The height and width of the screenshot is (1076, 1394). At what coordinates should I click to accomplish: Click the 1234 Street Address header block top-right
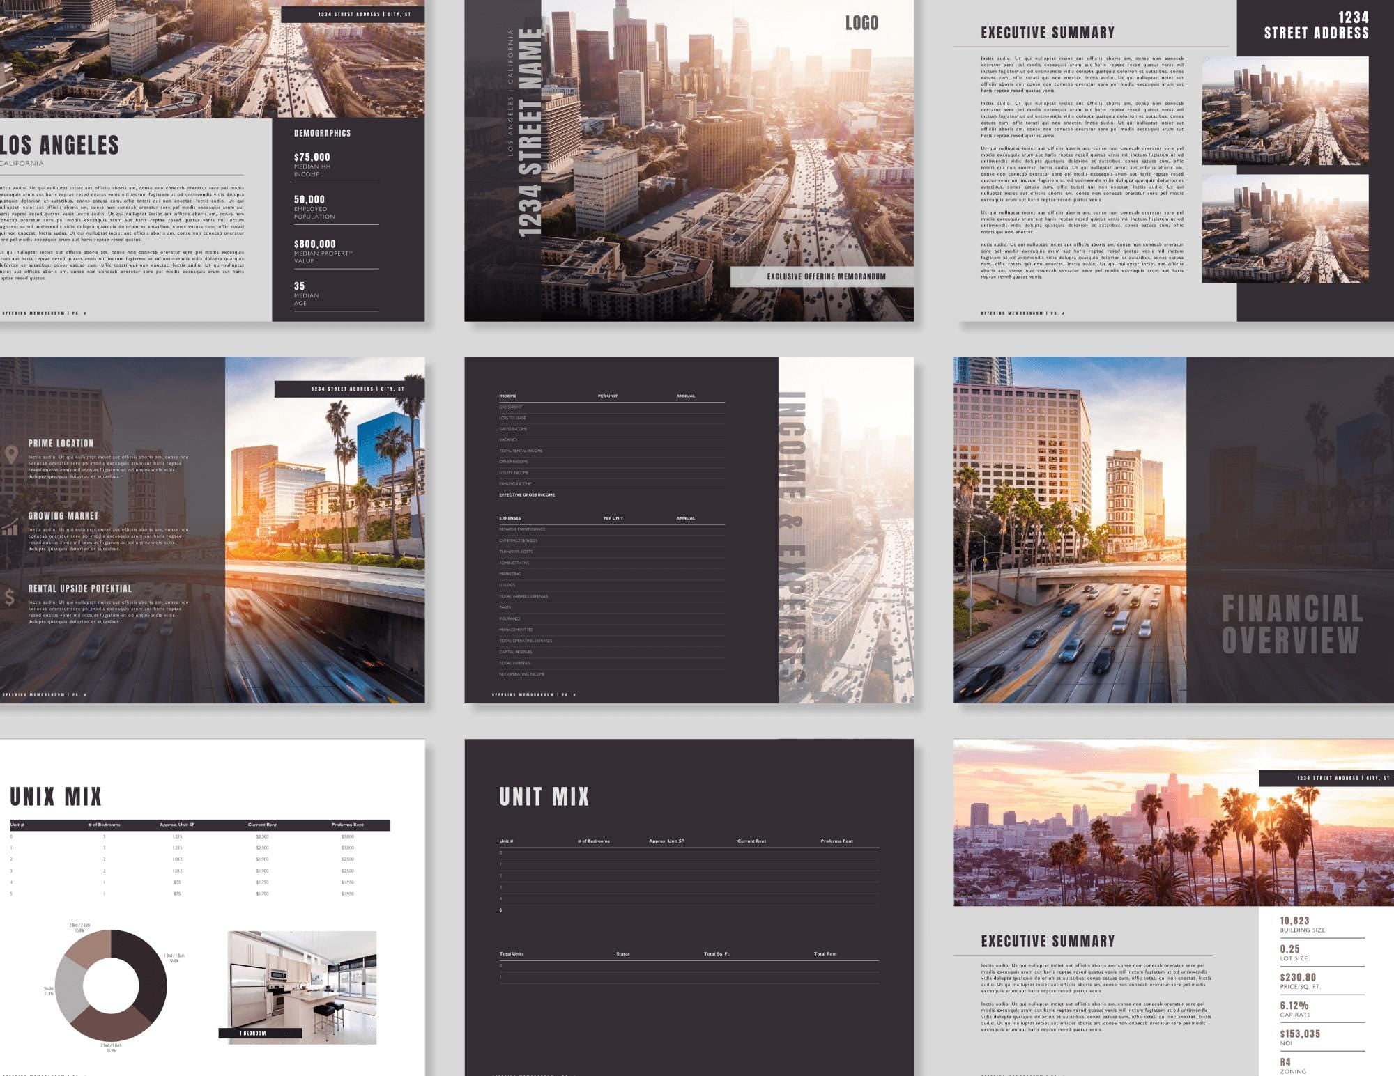click(1316, 26)
